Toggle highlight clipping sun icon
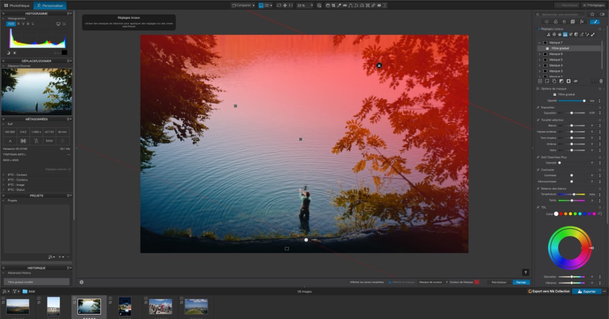Viewport: 609px width, 319px height. tap(14, 53)
